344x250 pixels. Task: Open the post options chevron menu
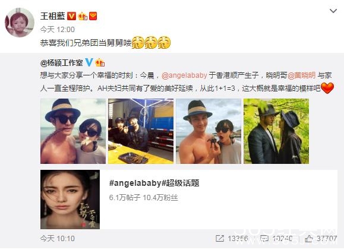tap(333, 11)
